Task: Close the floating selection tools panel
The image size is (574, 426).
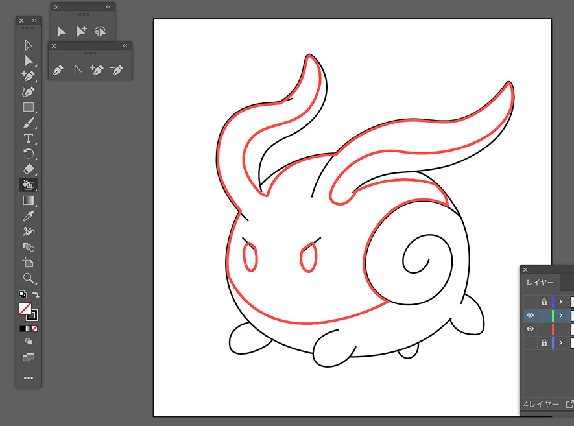Action: pyautogui.click(x=56, y=7)
